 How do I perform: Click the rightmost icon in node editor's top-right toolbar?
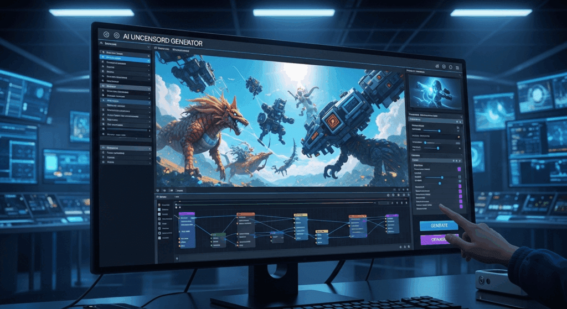[x=405, y=195]
